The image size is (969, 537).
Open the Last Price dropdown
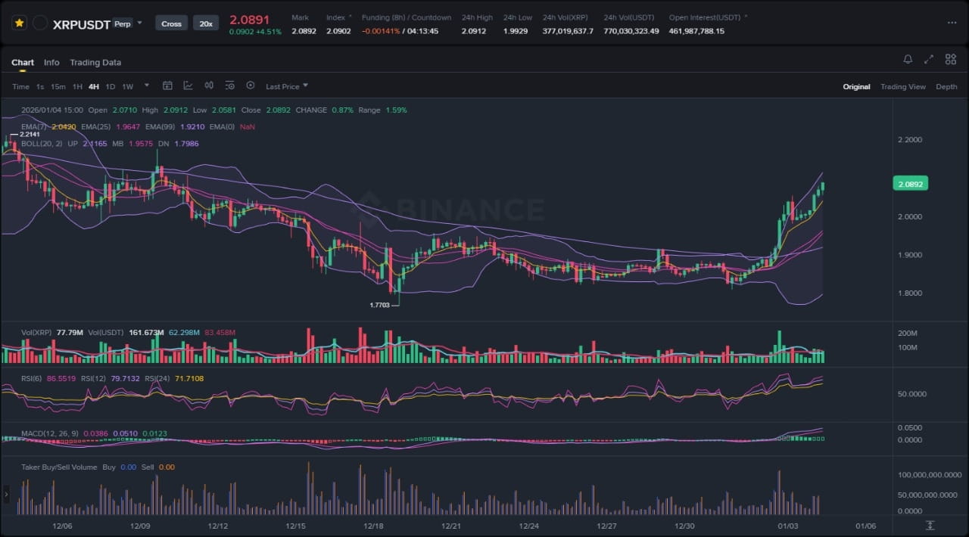[x=287, y=86]
